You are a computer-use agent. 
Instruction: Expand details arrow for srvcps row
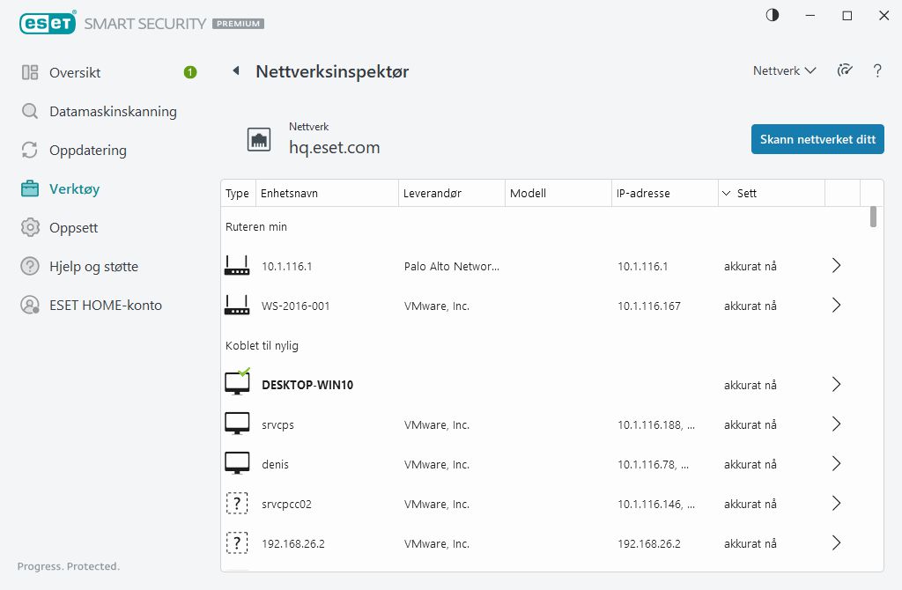point(837,424)
